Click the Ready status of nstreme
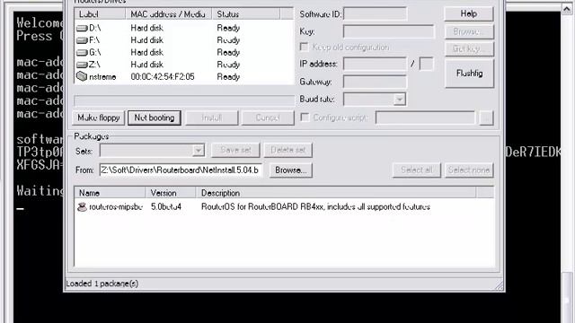Viewport: 575px width, 323px height. point(228,77)
